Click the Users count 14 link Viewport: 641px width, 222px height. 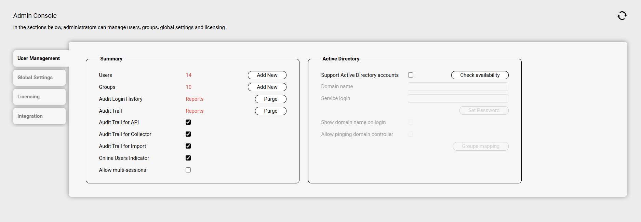[x=188, y=75]
